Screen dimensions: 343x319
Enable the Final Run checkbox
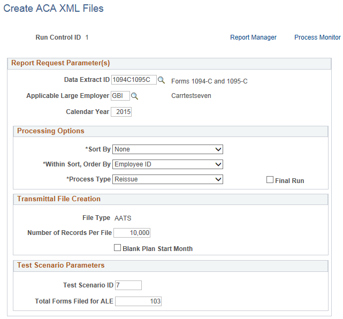coord(270,180)
